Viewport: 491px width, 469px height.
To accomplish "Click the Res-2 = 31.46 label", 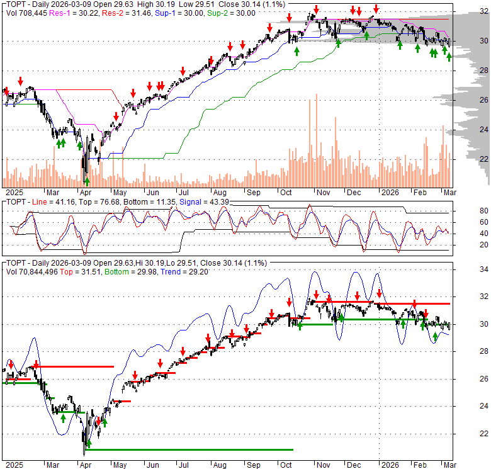I will (x=126, y=13).
